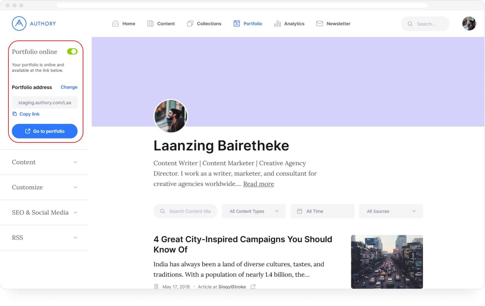Click the Authory logo
The height and width of the screenshot is (306, 485).
pos(34,23)
